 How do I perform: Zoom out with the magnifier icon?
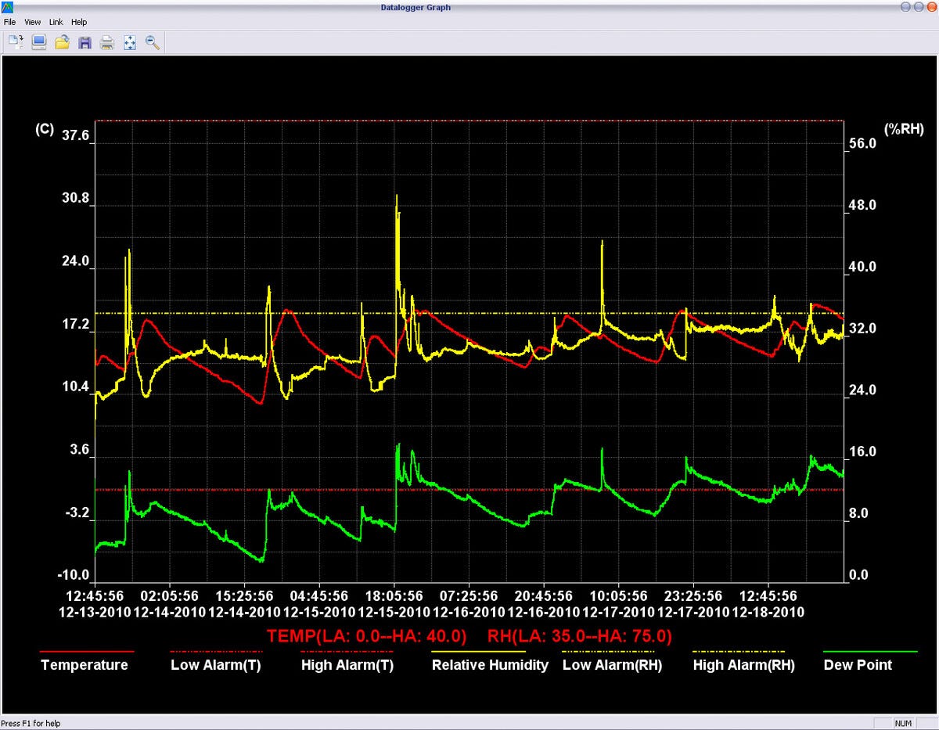pyautogui.click(x=153, y=42)
